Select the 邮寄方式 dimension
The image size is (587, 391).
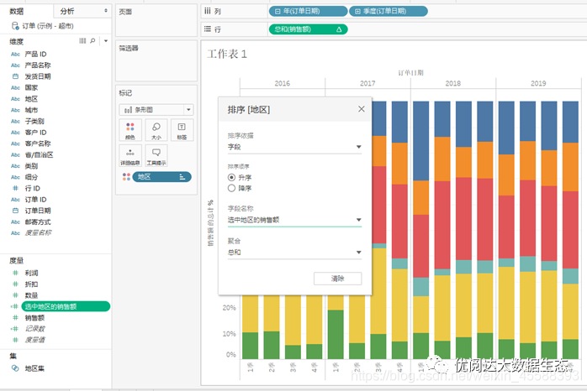38,222
